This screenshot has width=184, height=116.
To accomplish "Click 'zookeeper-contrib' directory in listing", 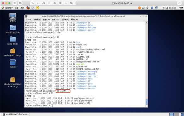I will (x=86, y=76).
